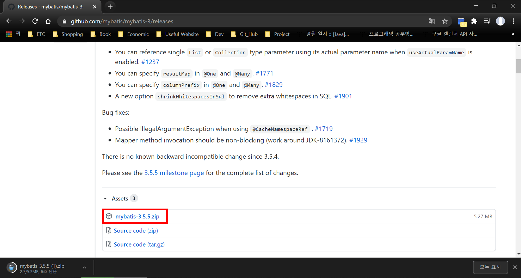Open the Dev bookmark folder
This screenshot has width=521, height=278.
(x=215, y=34)
